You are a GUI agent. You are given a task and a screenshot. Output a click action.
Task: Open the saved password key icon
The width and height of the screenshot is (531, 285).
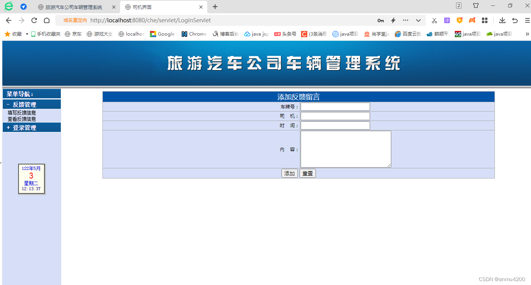click(x=381, y=20)
